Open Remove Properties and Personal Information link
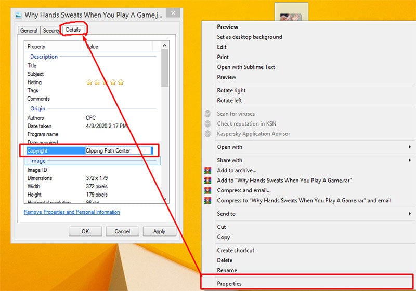This screenshot has width=416, height=291. tap(72, 212)
